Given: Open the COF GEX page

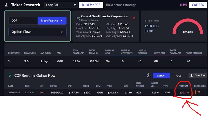Looking at the screenshot, I should pos(198,5).
